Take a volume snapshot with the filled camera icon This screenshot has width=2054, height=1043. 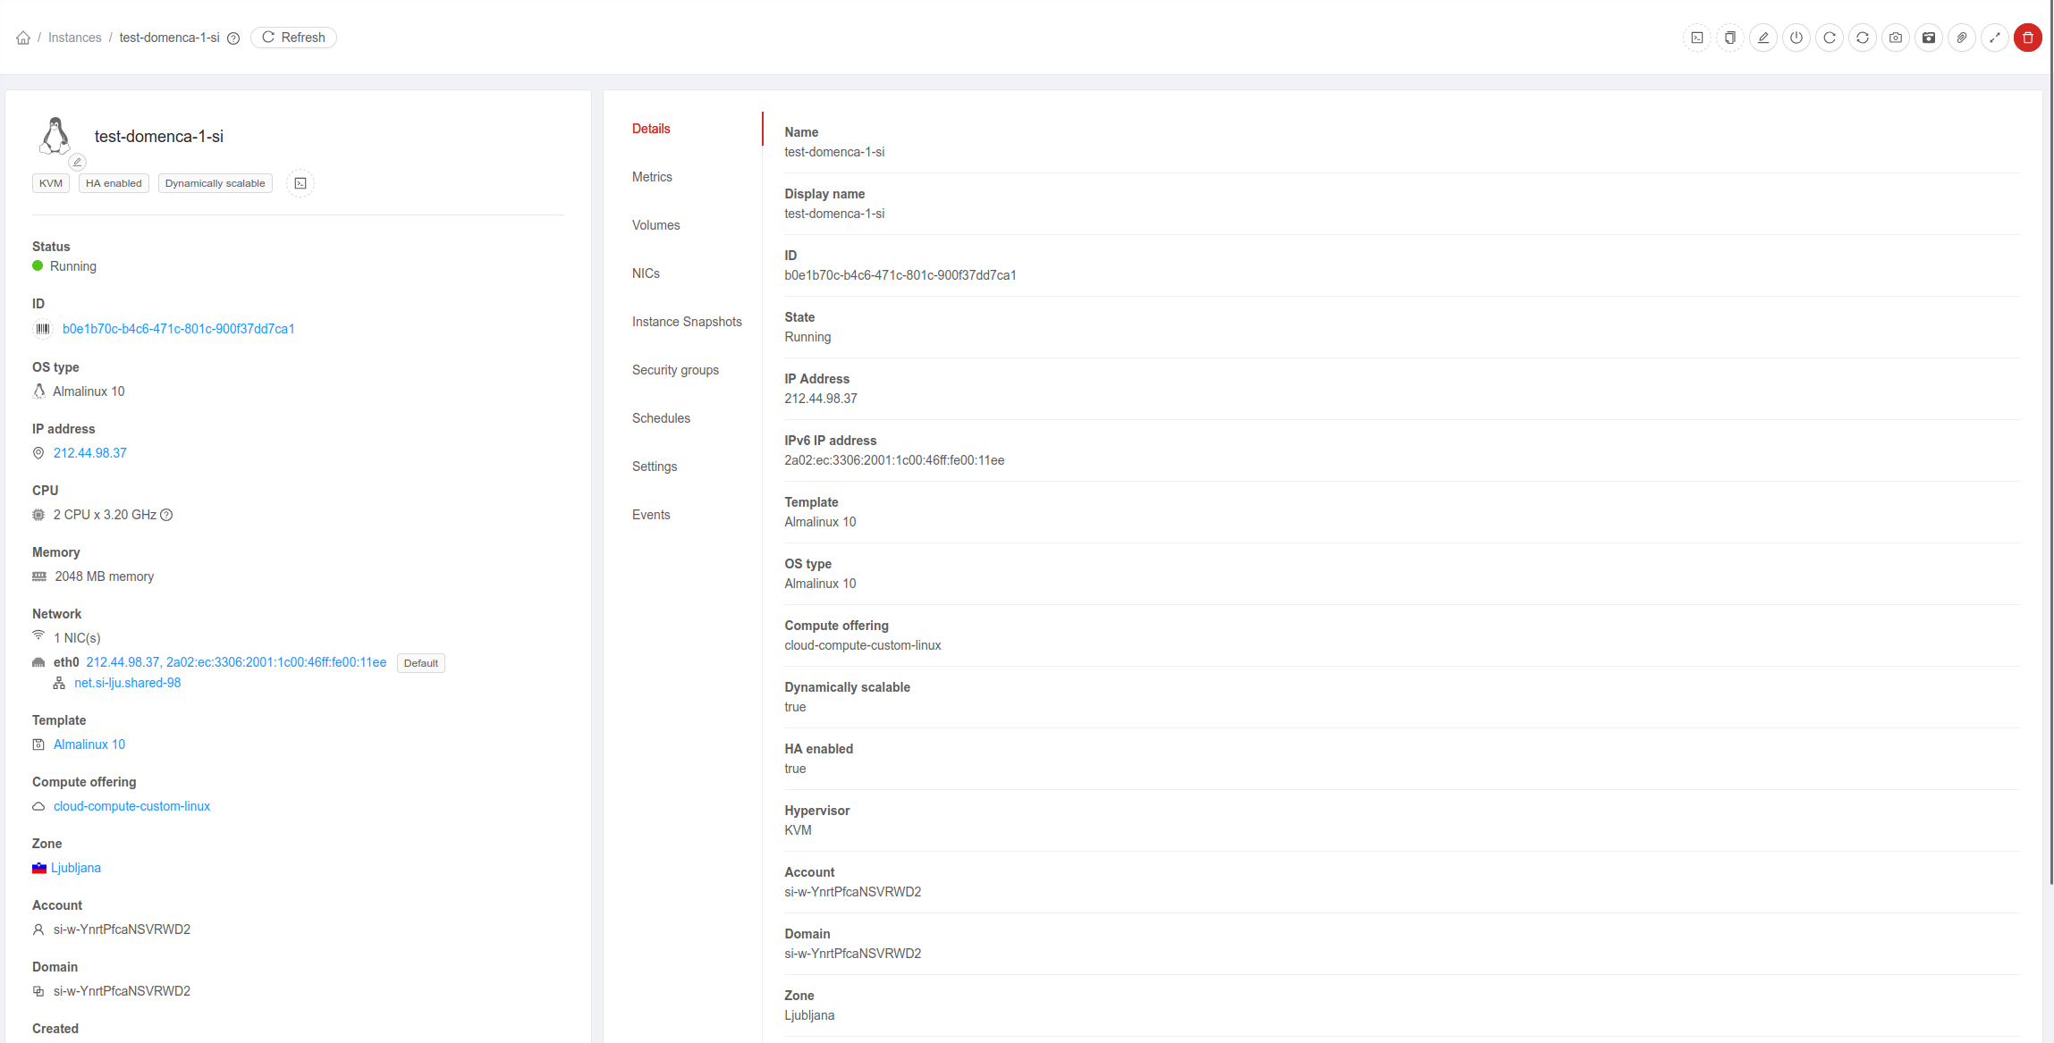pyautogui.click(x=1928, y=38)
